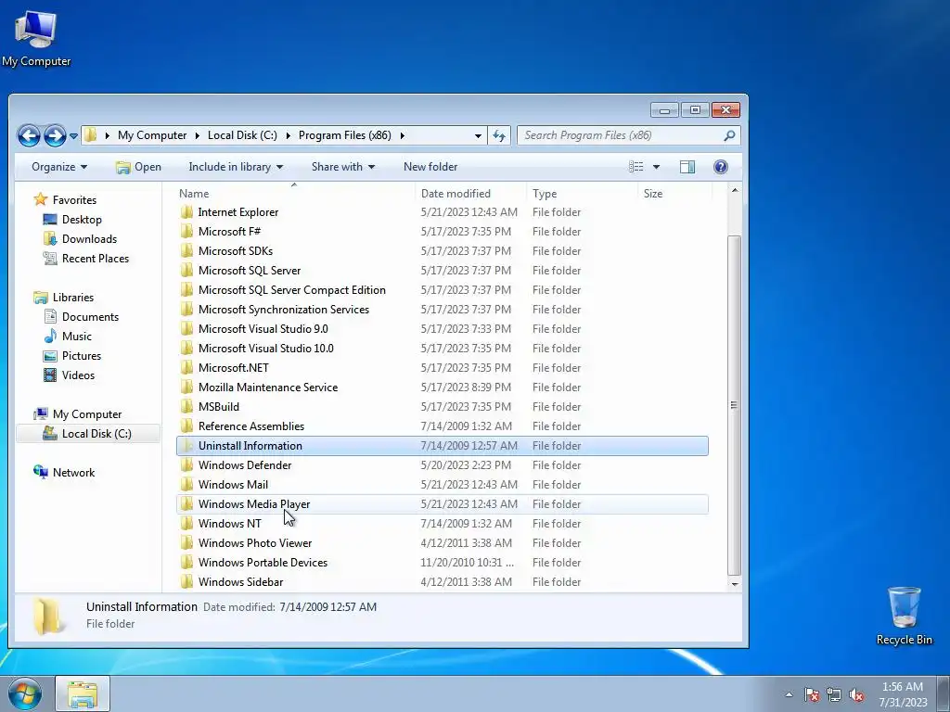Select the Windows Photo Viewer folder

click(255, 543)
